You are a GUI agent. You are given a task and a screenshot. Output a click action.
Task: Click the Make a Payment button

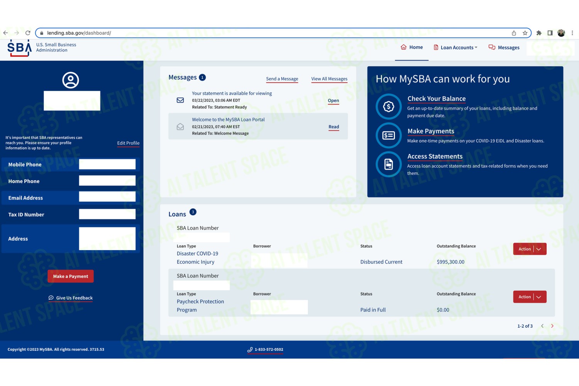coord(71,276)
